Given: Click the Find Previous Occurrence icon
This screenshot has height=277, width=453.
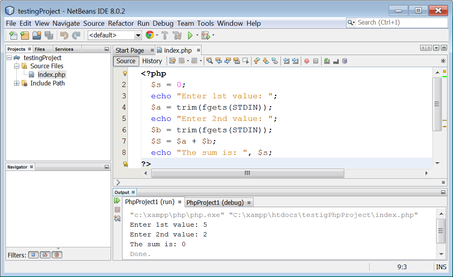Looking at the screenshot, I should pos(219,61).
